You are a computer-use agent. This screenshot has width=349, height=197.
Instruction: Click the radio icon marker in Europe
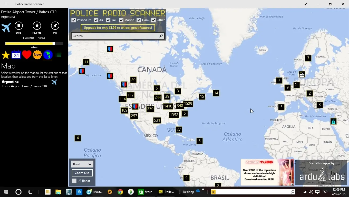point(302,75)
